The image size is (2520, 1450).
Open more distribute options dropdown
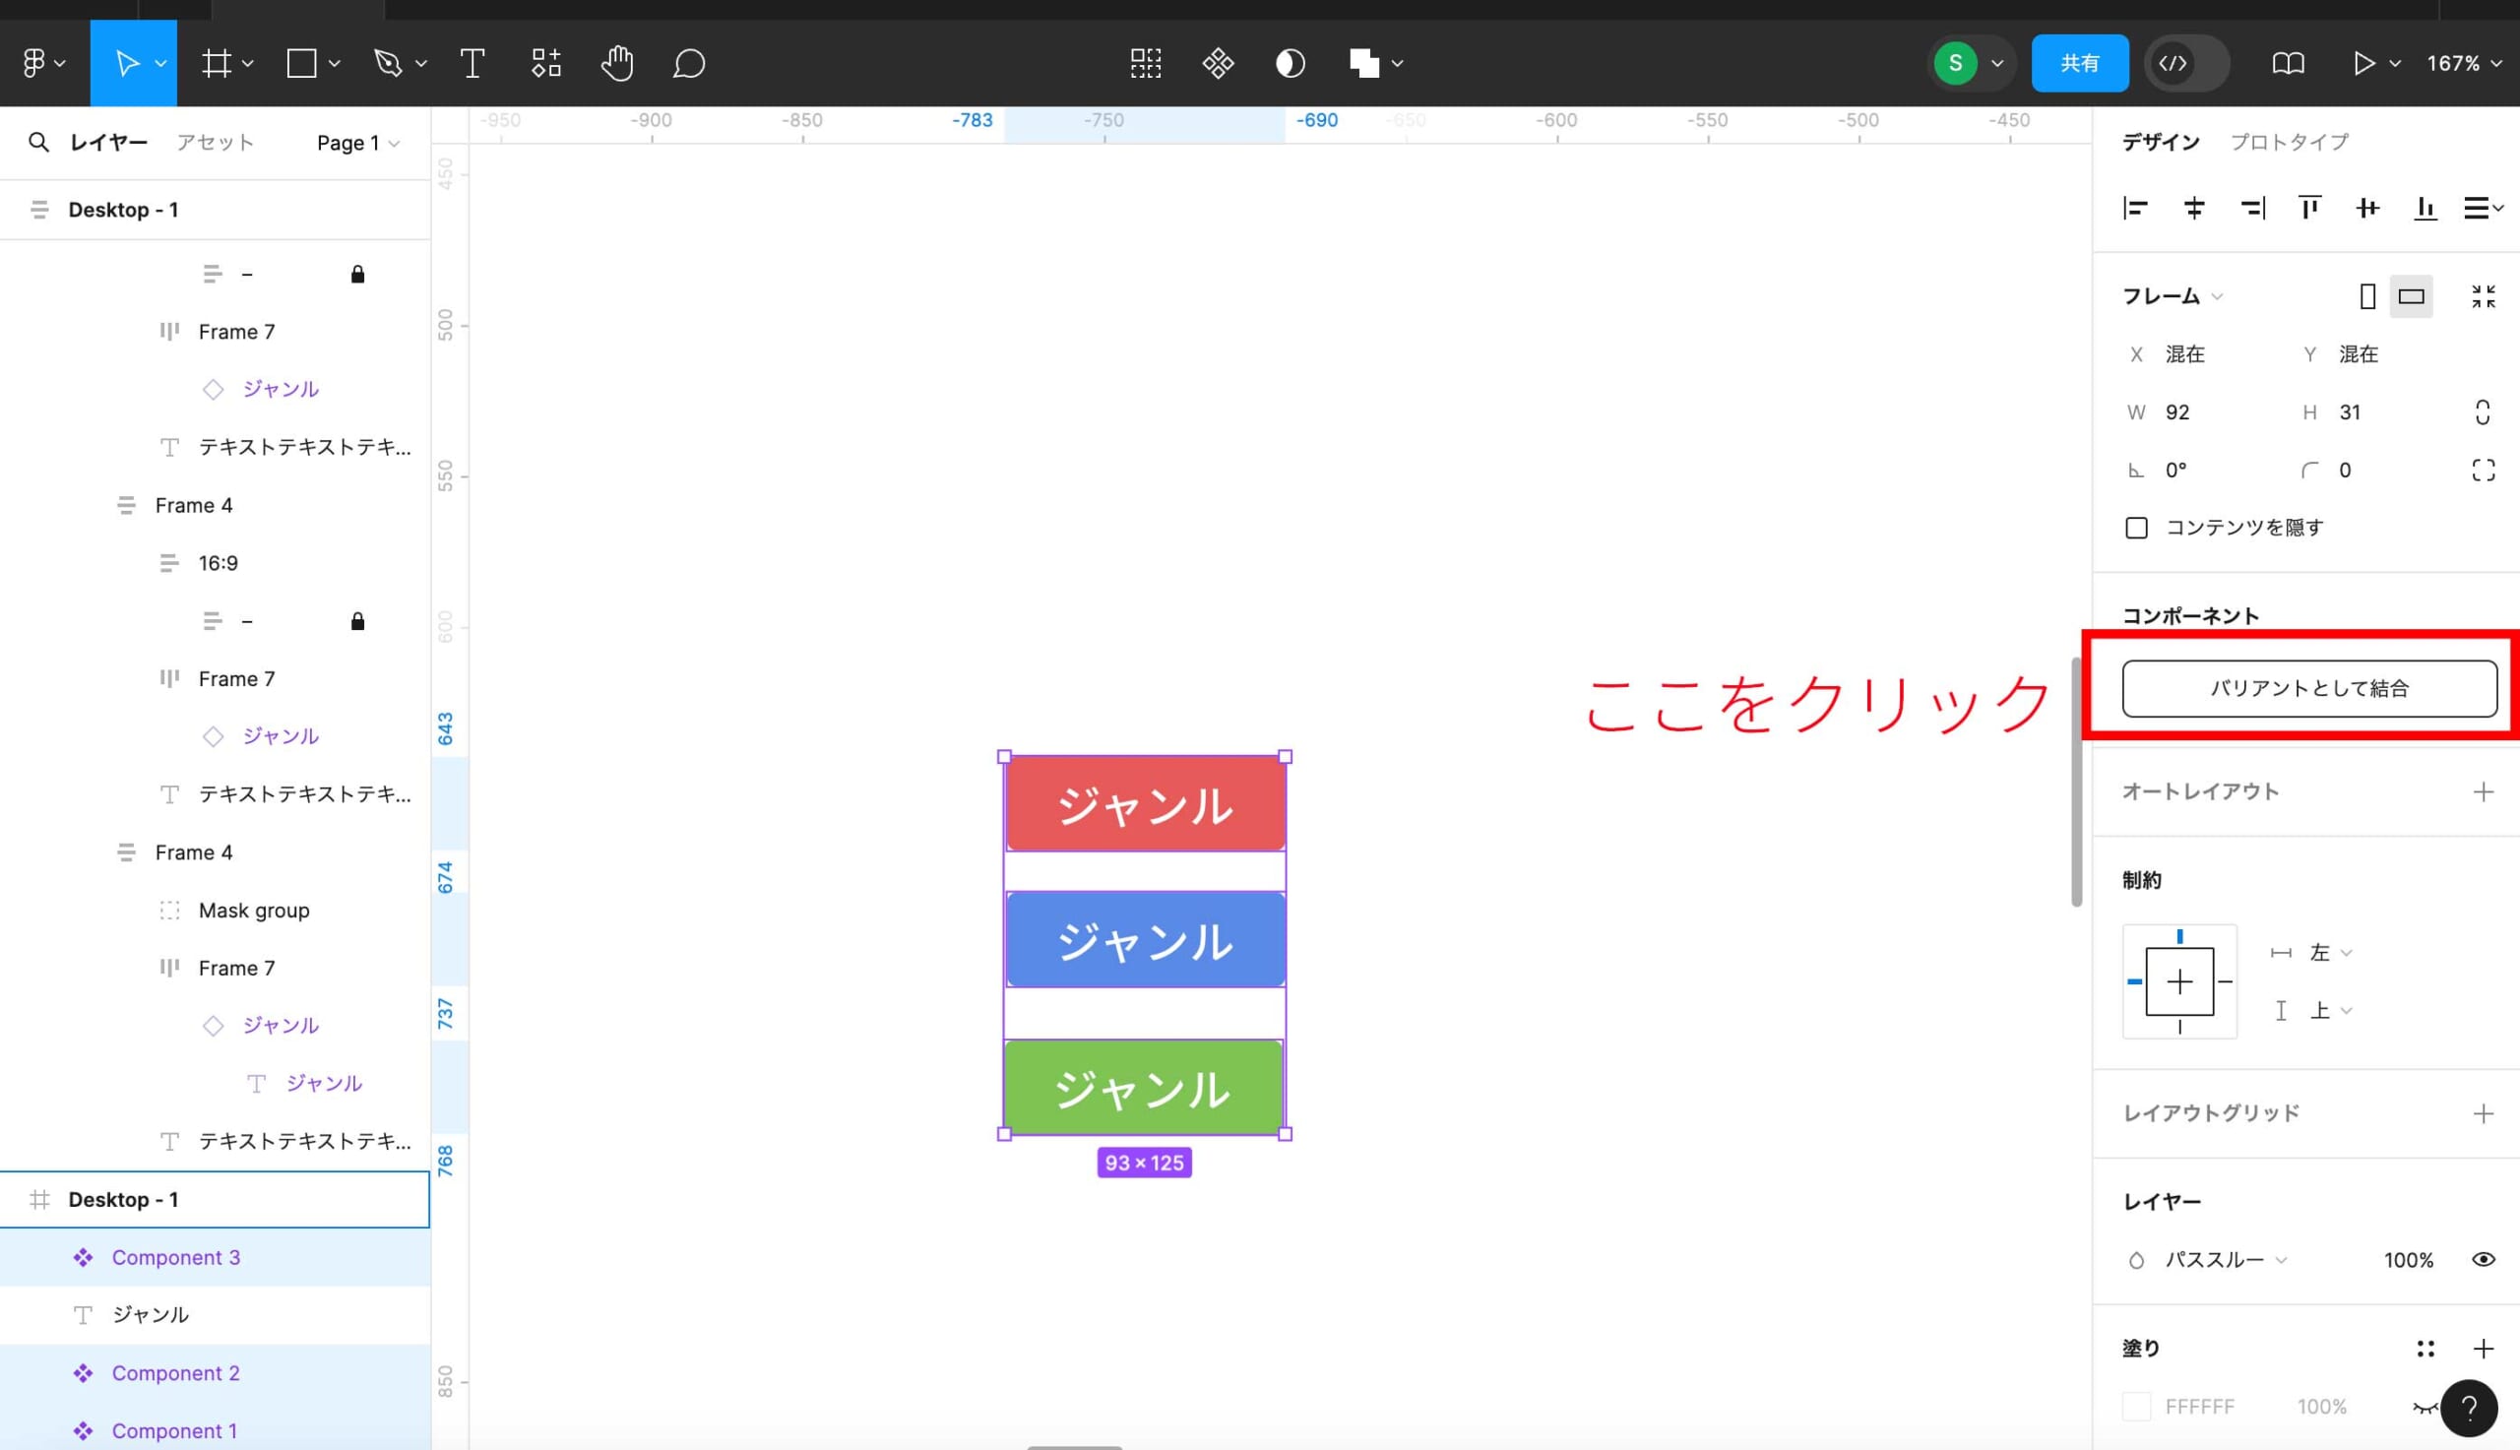point(2484,208)
